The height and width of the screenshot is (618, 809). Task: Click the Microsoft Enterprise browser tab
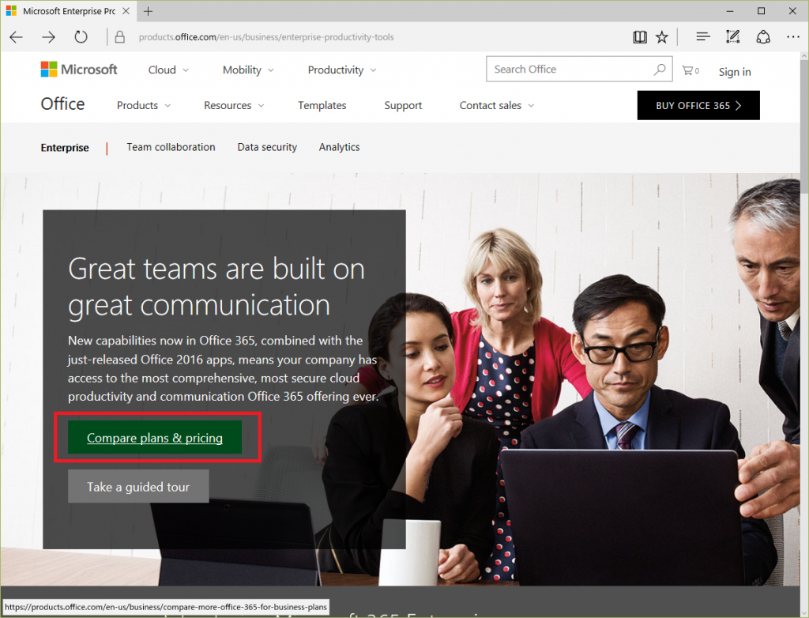coord(70,11)
